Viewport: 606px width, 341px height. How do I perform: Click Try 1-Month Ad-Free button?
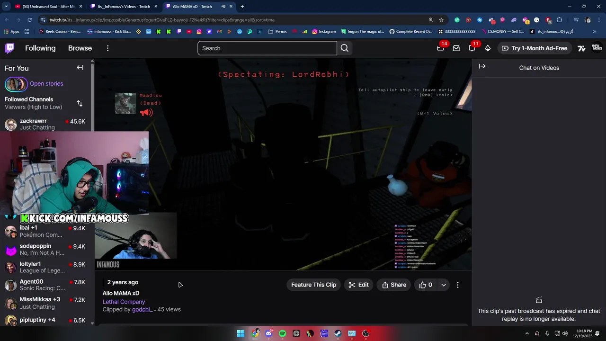click(x=535, y=48)
